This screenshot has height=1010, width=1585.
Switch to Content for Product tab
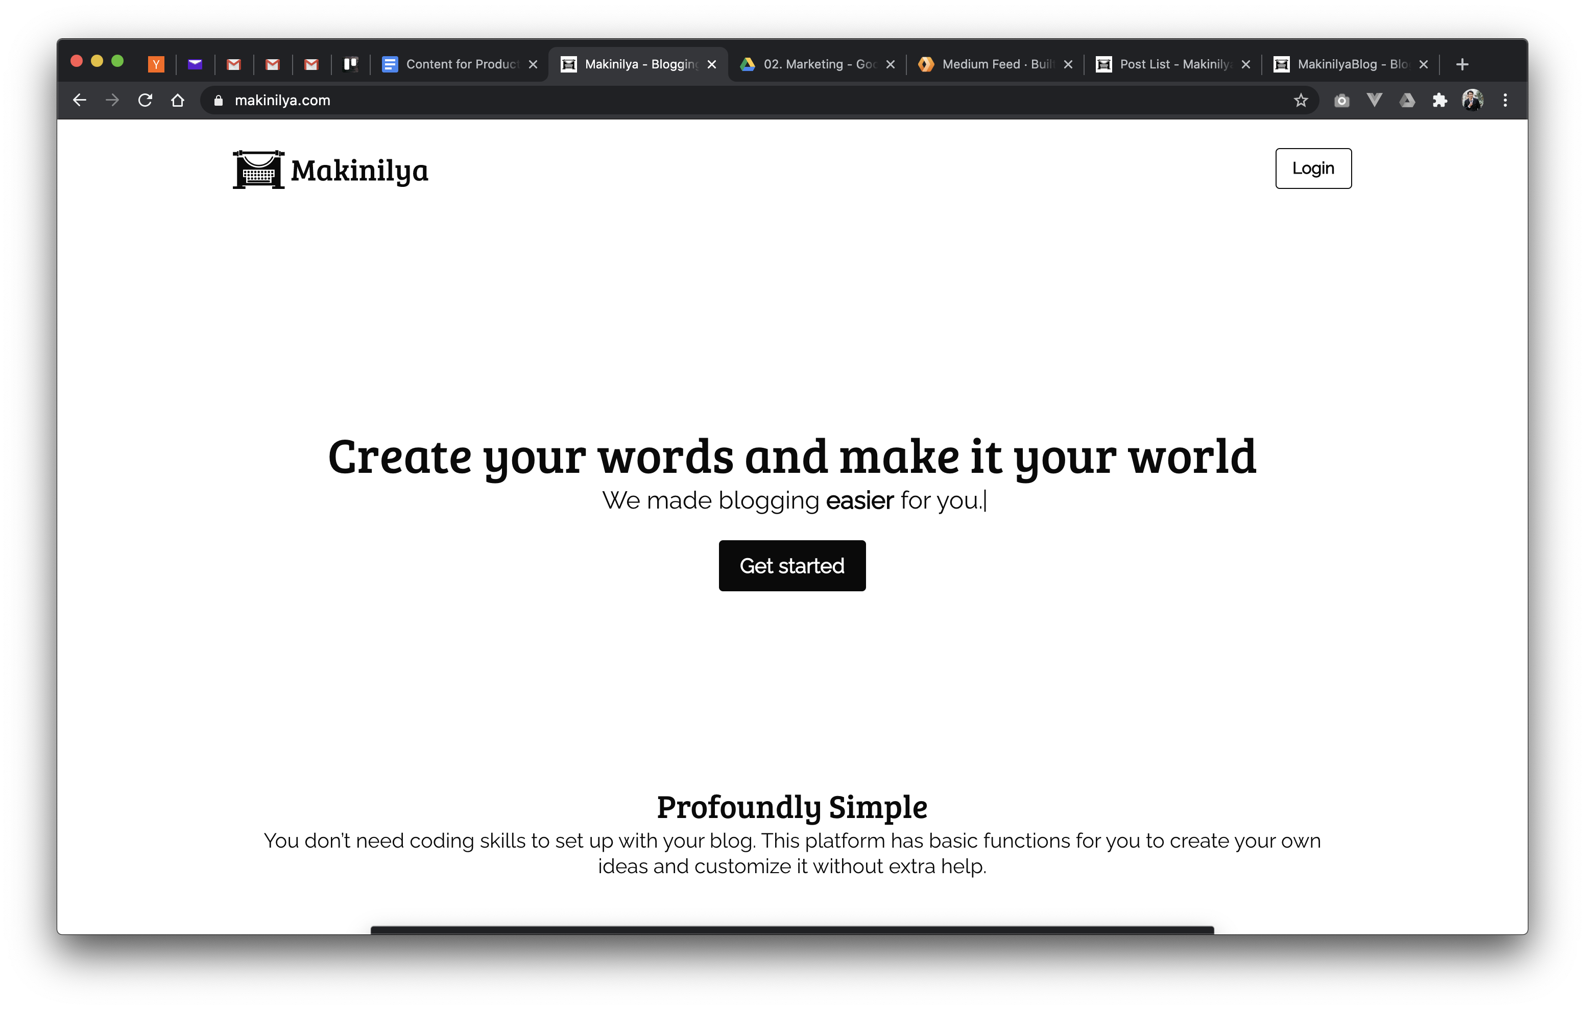[461, 64]
